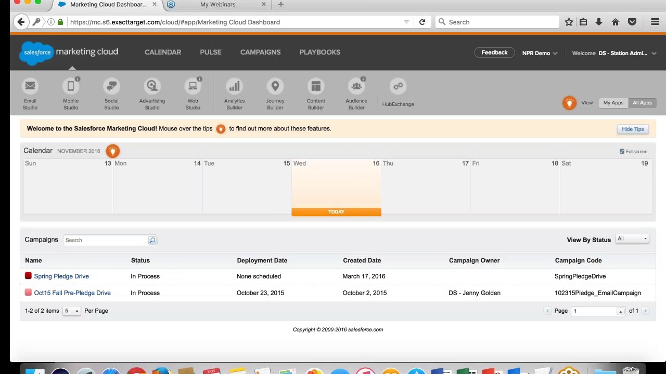Screen dimensions: 666x374
Task: Click the browser back arrow
Action: tap(21, 22)
